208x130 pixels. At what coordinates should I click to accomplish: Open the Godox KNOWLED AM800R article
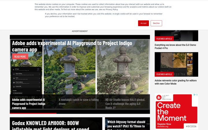(x=50, y=125)
